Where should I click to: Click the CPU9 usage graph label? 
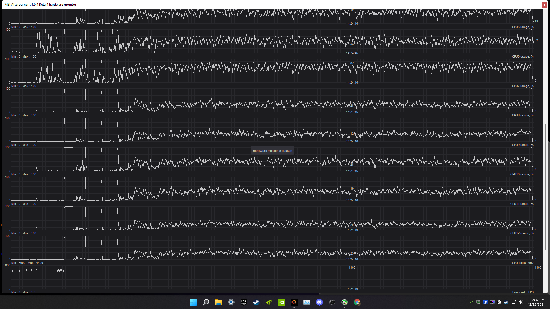(522, 145)
